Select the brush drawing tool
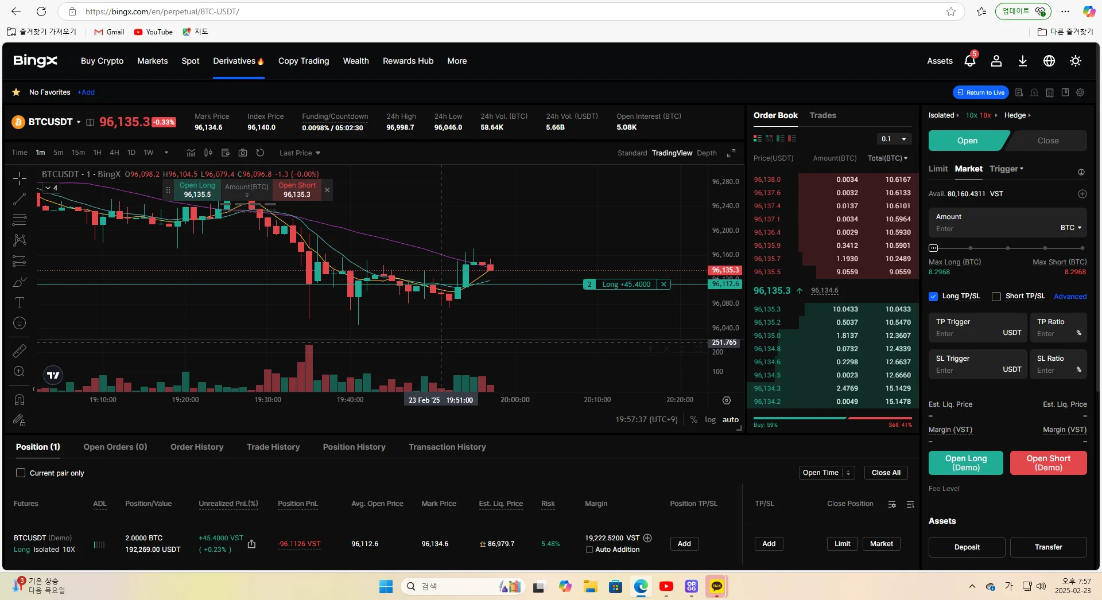This screenshot has height=600, width=1102. tap(20, 282)
